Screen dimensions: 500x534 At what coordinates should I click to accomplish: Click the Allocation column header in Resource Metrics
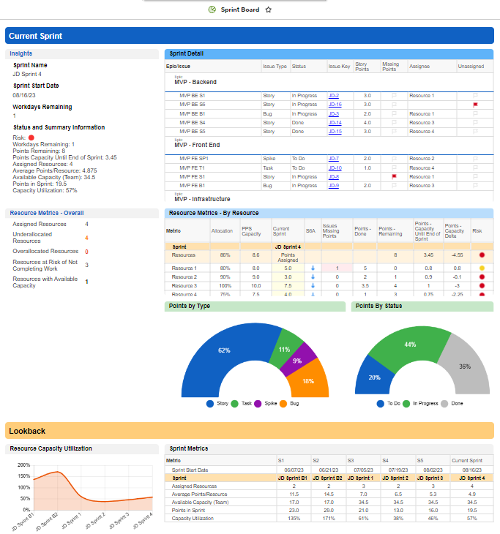coord(222,230)
